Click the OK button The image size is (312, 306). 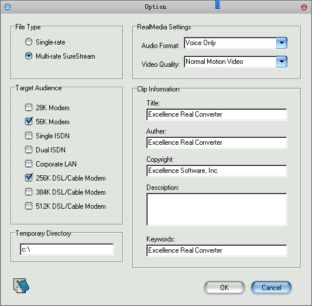point(224,287)
